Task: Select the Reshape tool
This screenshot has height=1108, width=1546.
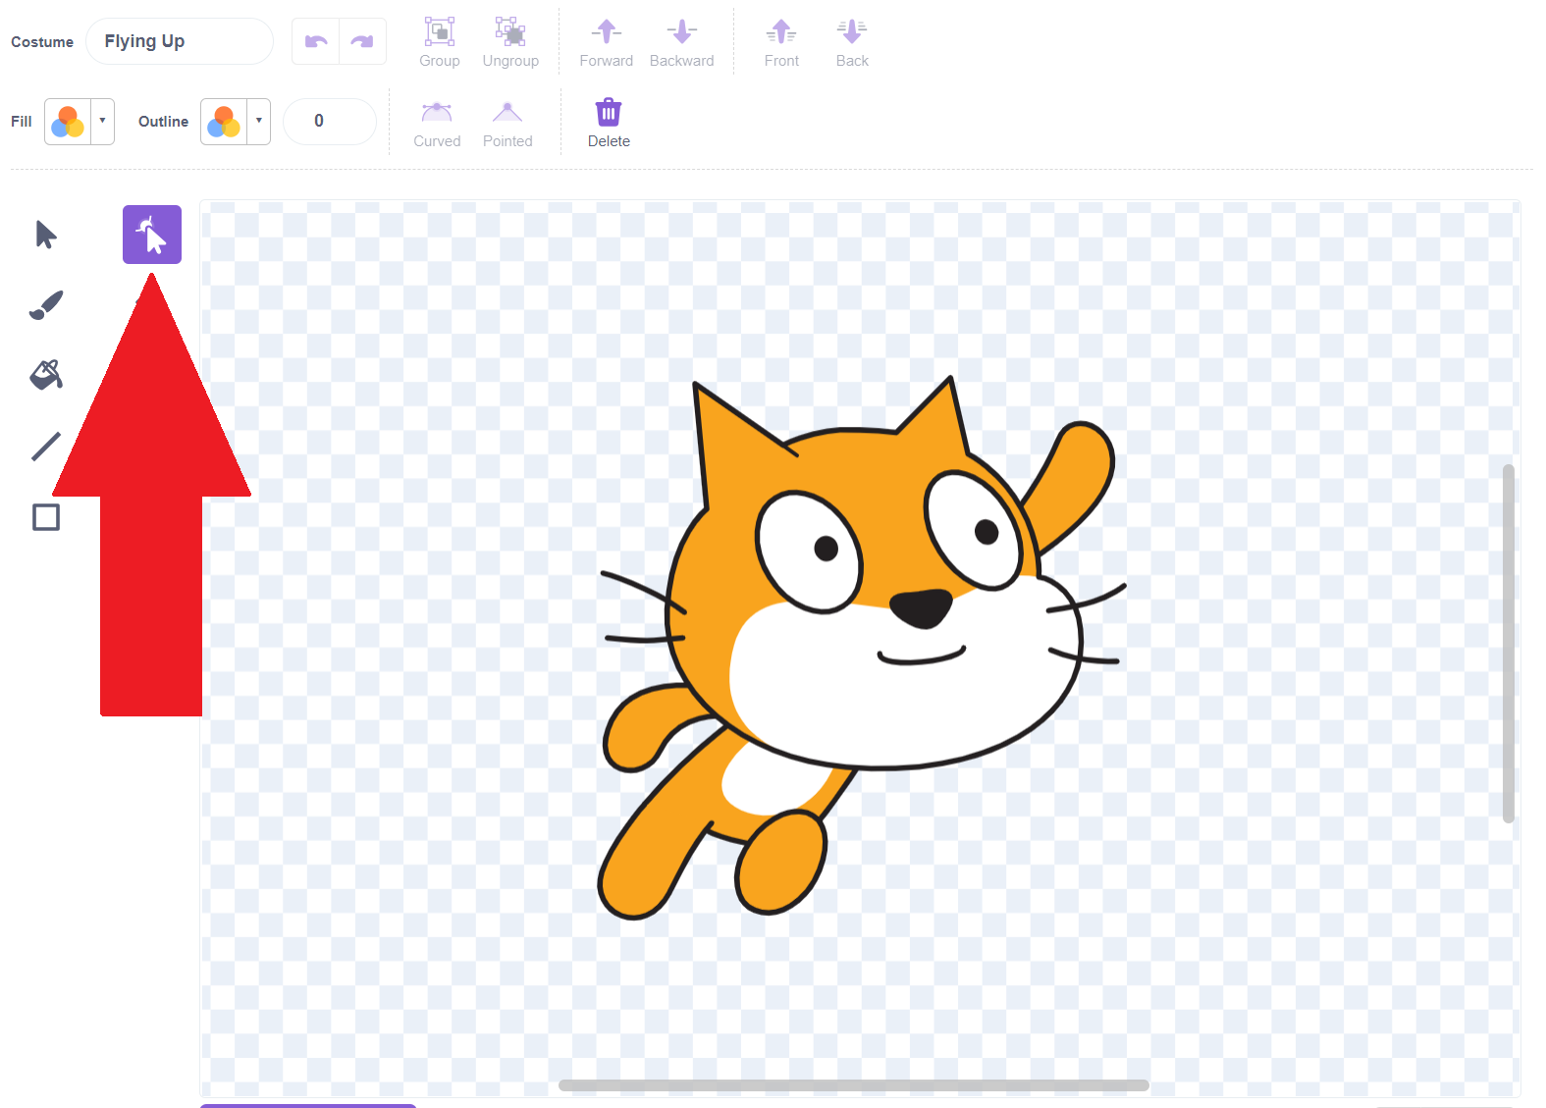Action: (152, 235)
